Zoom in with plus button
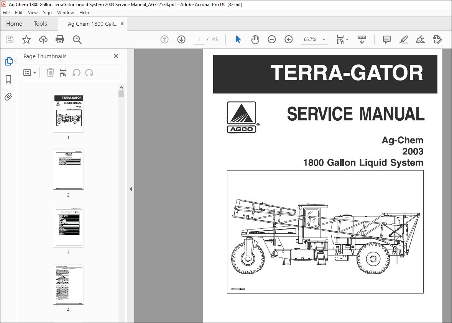This screenshot has width=452, height=323. [x=289, y=39]
